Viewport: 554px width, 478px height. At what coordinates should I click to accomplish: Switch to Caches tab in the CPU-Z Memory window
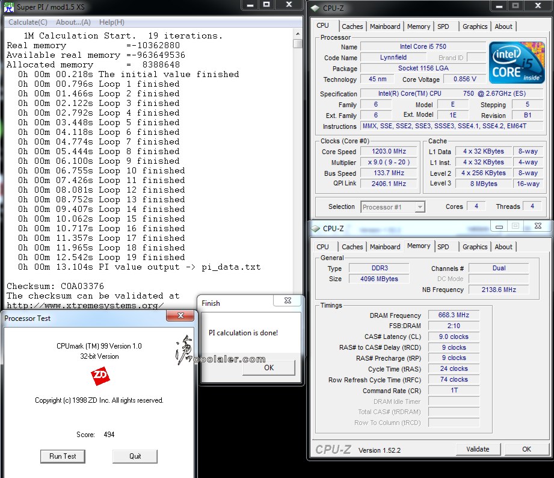point(352,247)
